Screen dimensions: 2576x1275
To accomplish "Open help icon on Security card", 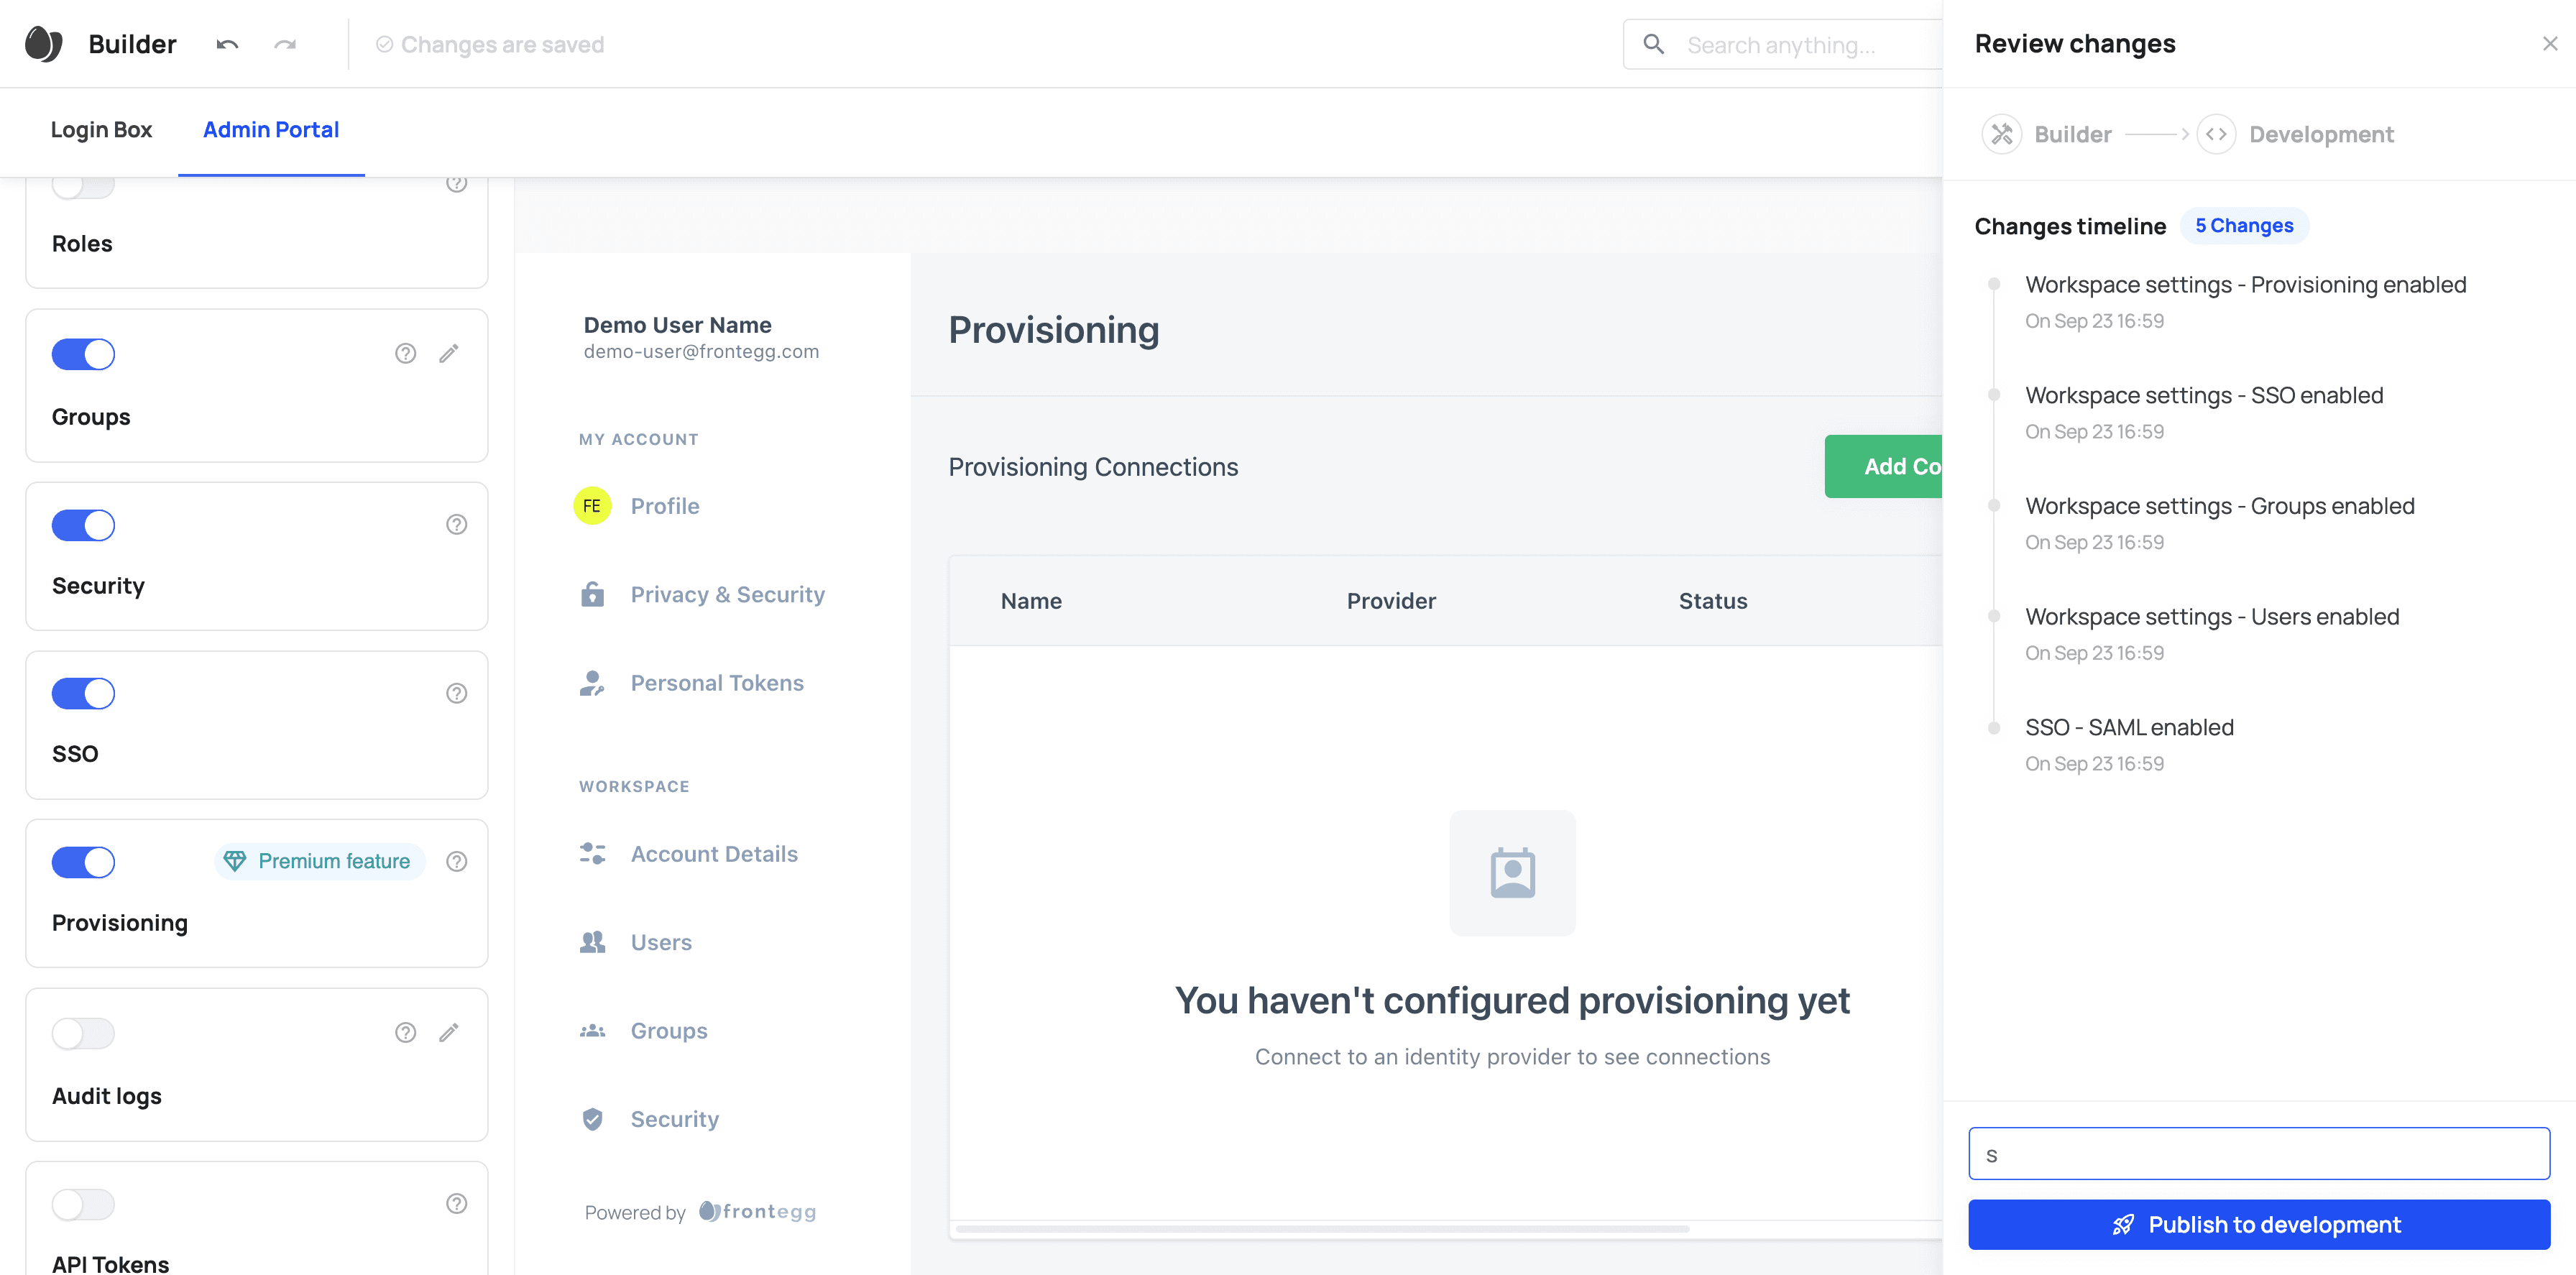I will point(456,524).
